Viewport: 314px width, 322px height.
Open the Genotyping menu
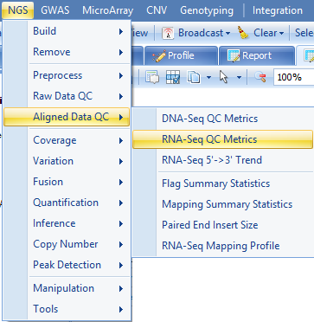207,10
